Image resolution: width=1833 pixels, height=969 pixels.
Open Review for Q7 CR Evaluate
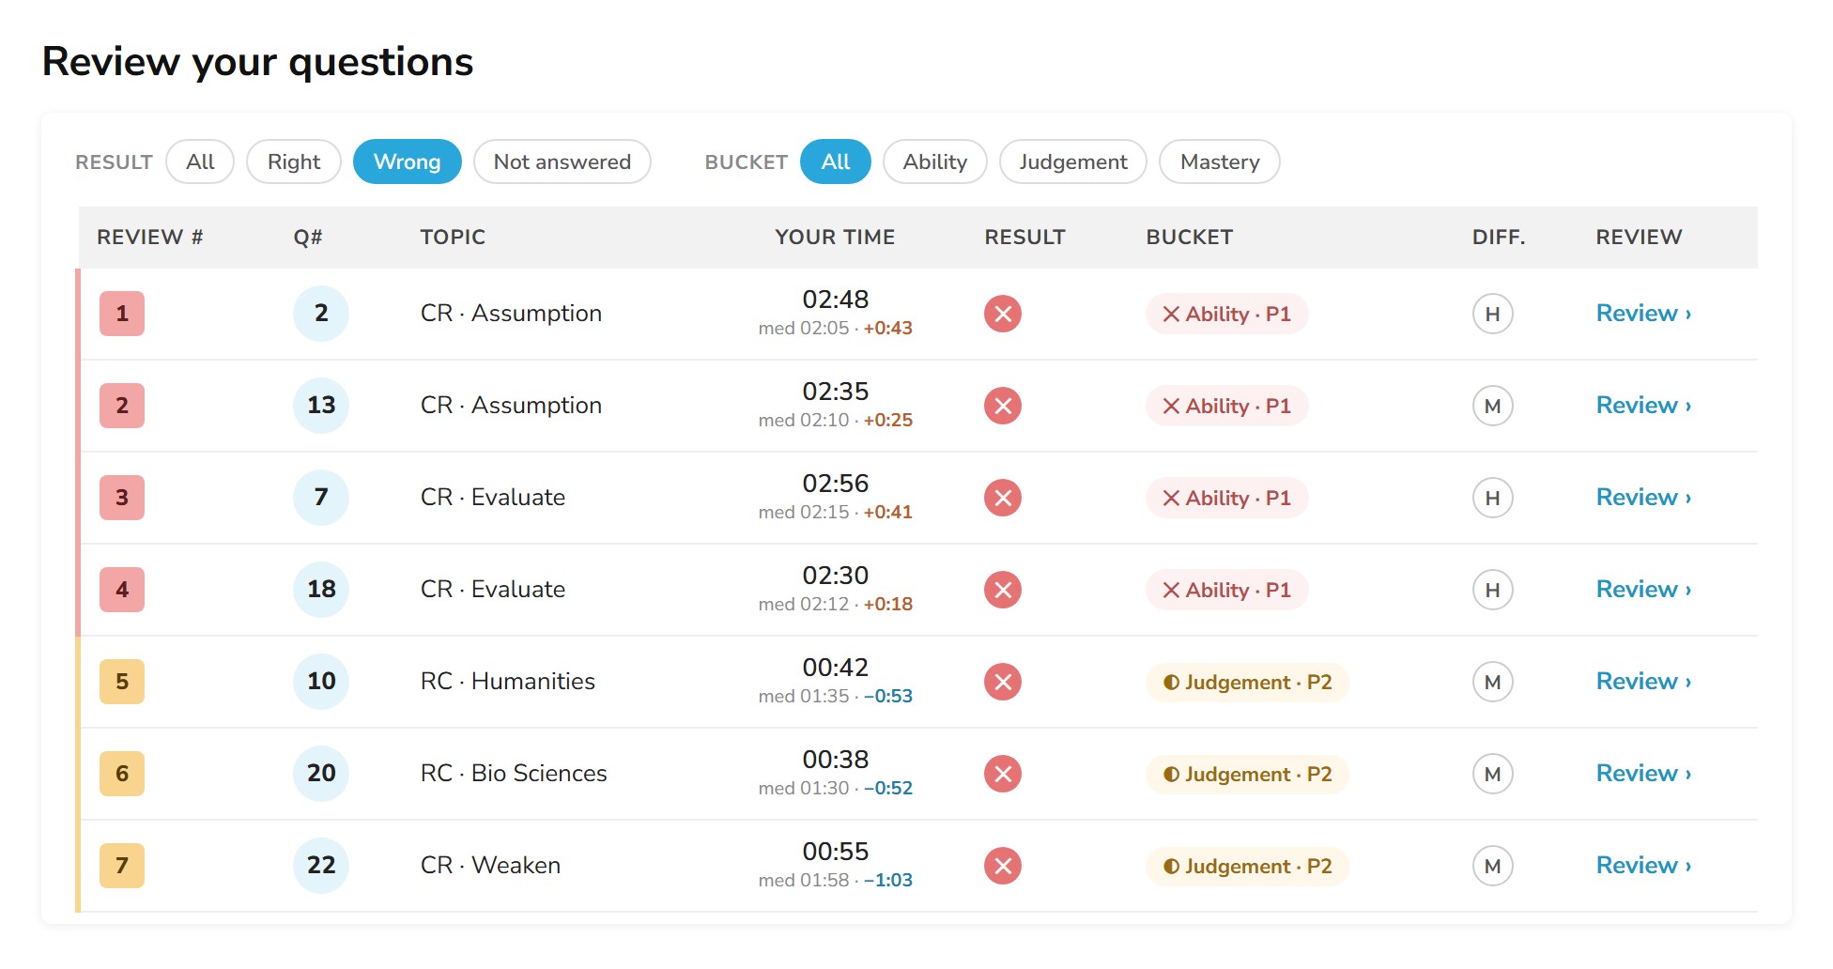tap(1643, 498)
